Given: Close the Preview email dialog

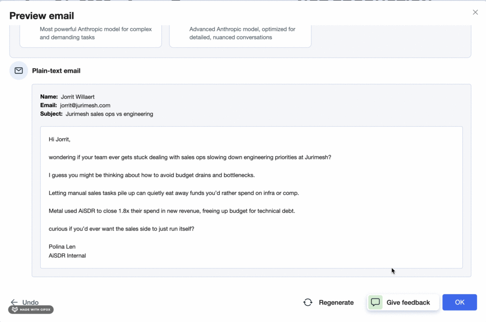Looking at the screenshot, I should [475, 12].
